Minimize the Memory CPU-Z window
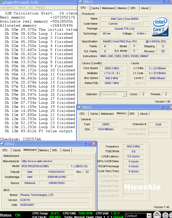172x218 pixels. (x=162, y=107)
